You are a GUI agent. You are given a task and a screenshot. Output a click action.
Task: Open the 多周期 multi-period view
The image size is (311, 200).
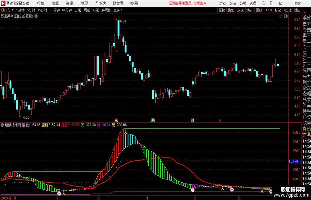(106, 10)
